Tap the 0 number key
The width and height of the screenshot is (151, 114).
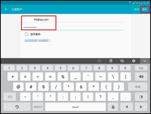click(125, 68)
